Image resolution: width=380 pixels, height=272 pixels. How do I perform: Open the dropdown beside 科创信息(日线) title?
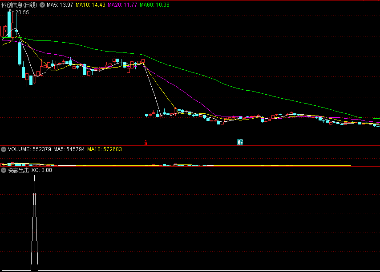click(x=42, y=5)
